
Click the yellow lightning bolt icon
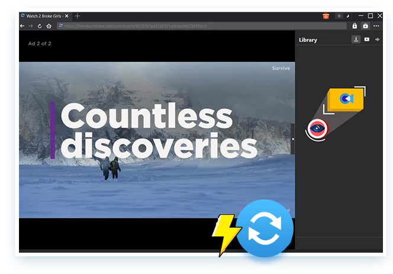click(226, 234)
